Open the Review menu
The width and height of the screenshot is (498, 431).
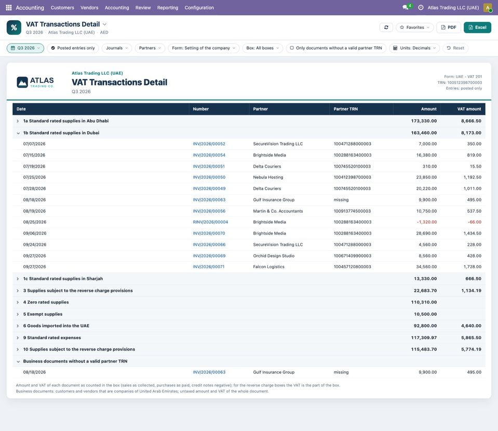[143, 8]
